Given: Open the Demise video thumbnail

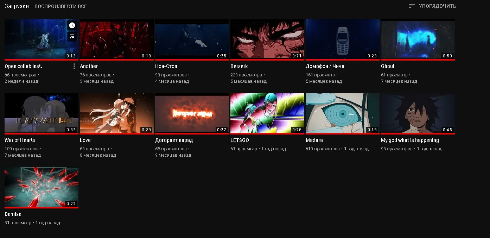Looking at the screenshot, I should [42, 187].
